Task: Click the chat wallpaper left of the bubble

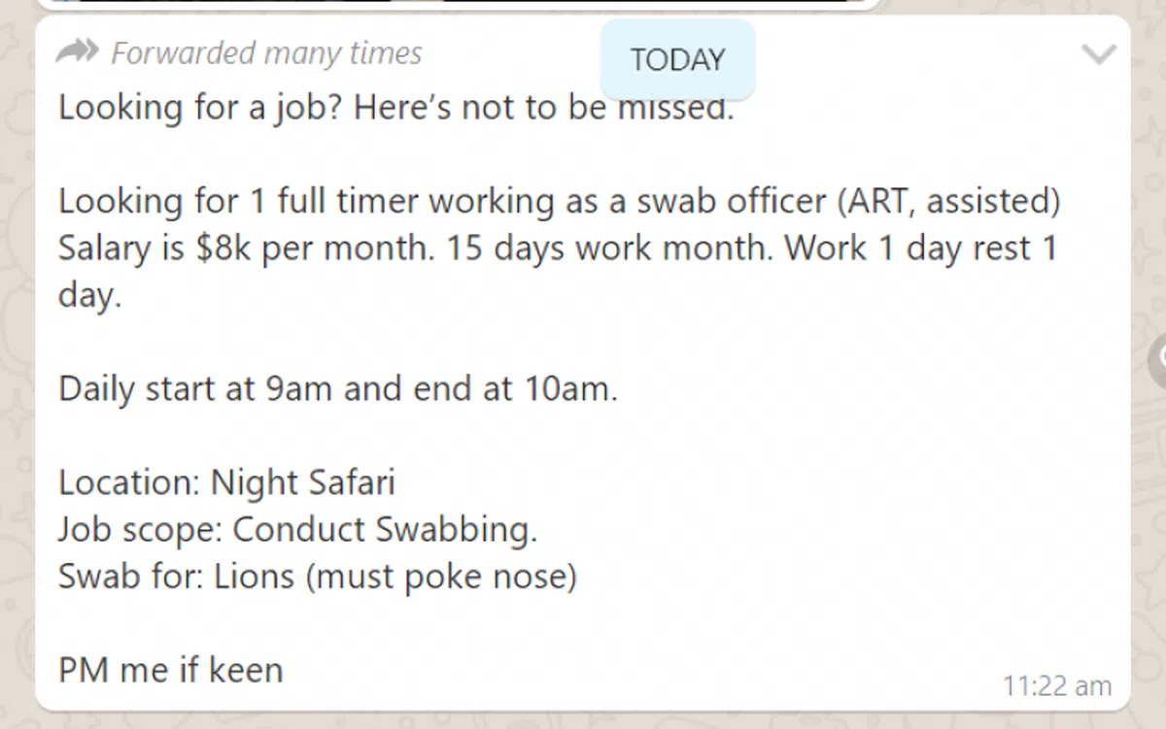Action: click(17, 388)
